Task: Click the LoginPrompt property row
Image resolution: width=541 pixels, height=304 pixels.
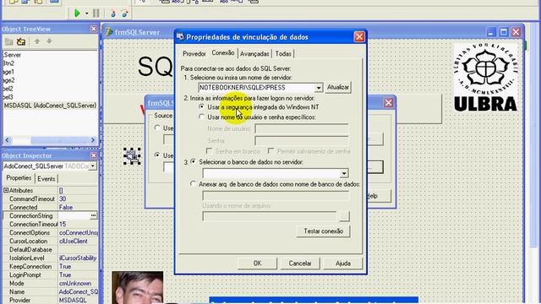Action: (x=51, y=274)
